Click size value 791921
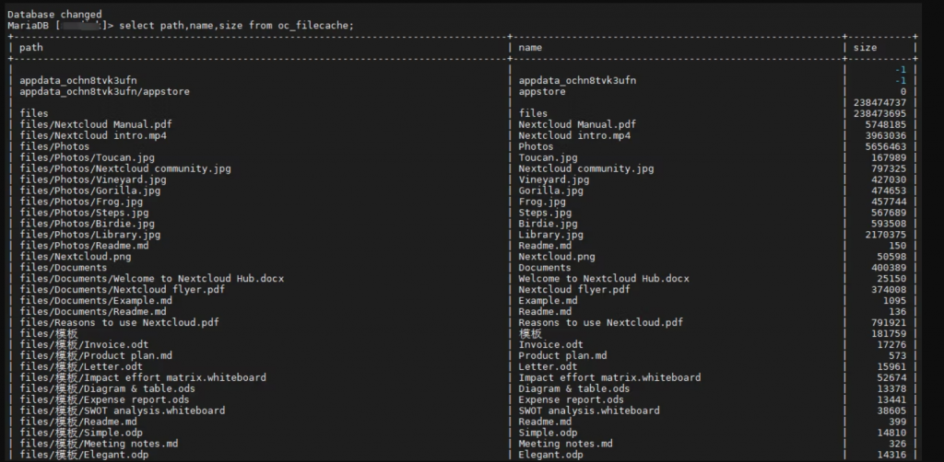944x462 pixels. tap(889, 323)
